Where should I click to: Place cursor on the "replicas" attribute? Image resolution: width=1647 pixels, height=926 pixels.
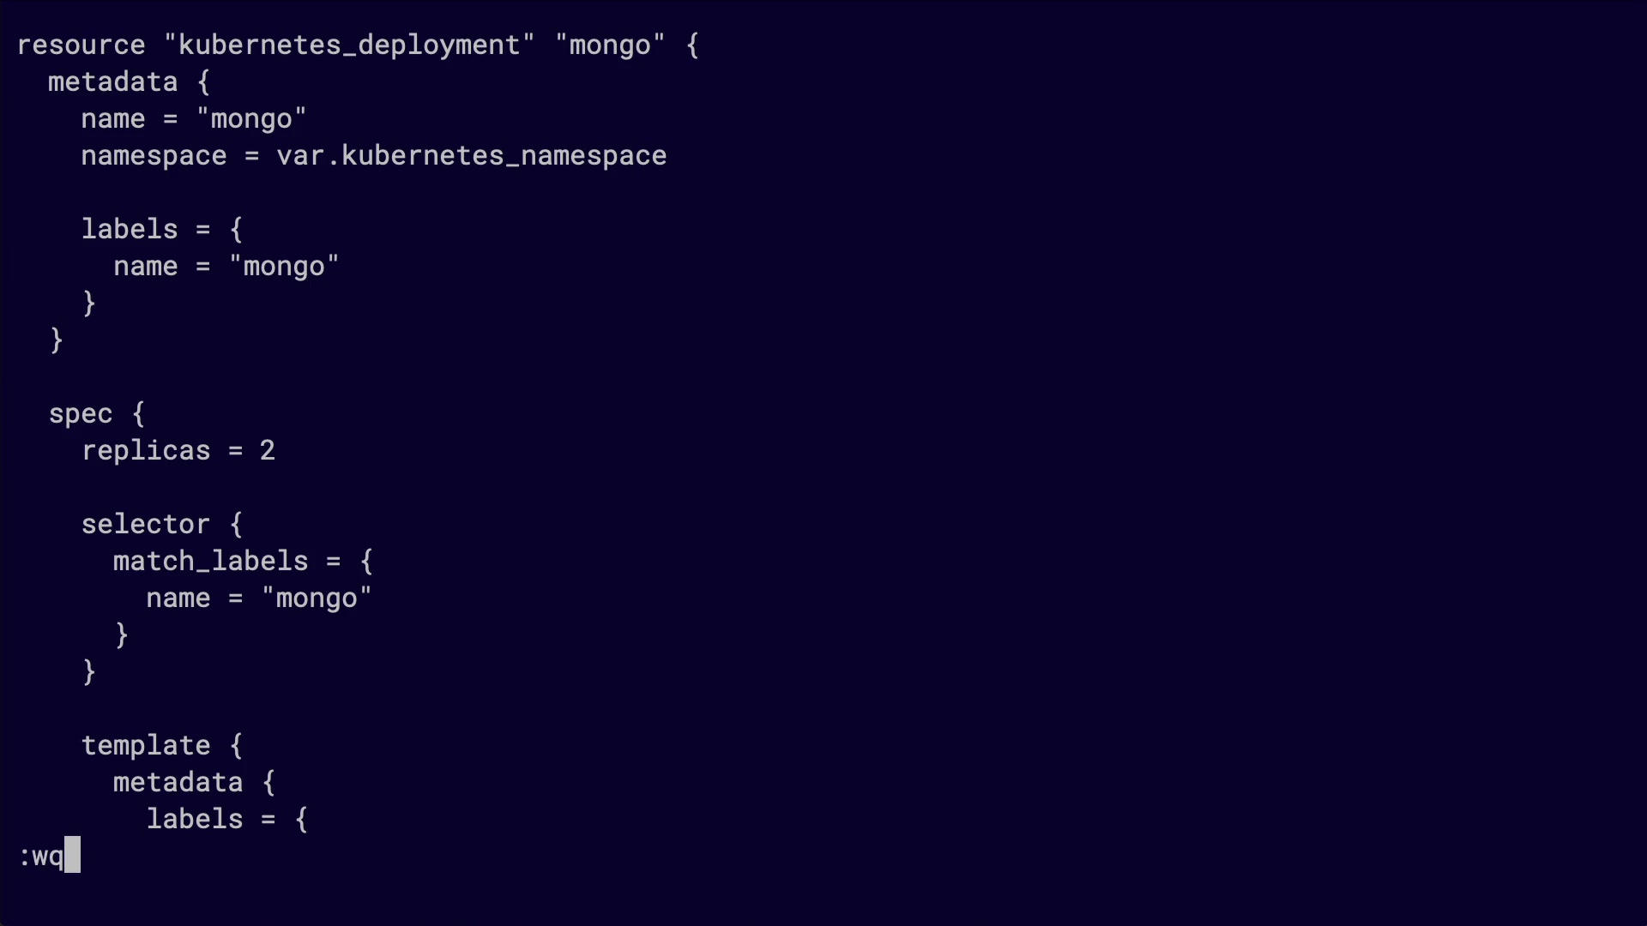pyautogui.click(x=146, y=451)
